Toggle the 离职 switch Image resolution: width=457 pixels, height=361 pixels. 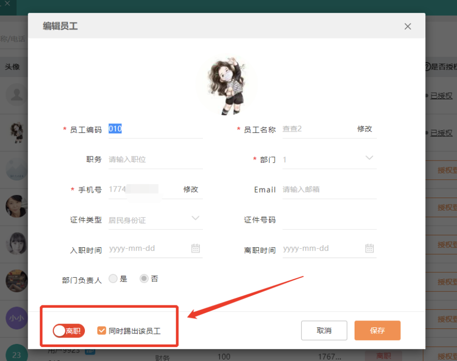[x=69, y=331]
